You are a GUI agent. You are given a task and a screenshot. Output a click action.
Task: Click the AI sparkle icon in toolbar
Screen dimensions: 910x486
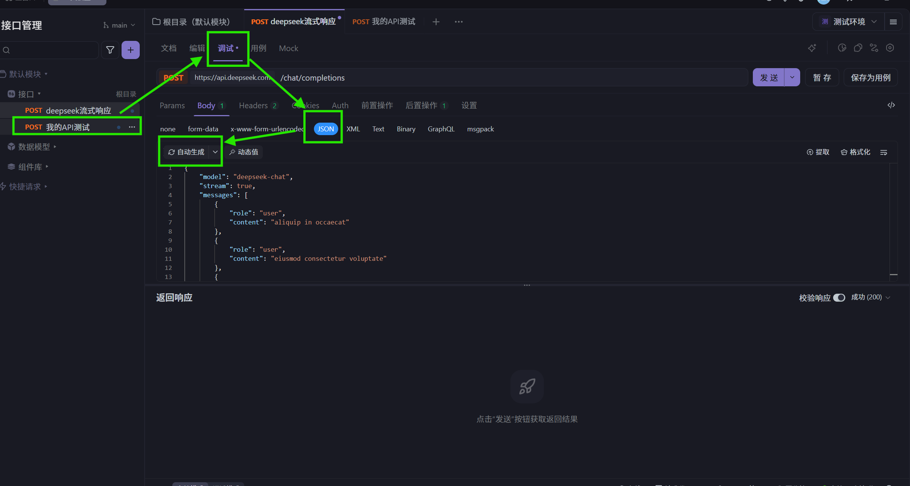(812, 48)
